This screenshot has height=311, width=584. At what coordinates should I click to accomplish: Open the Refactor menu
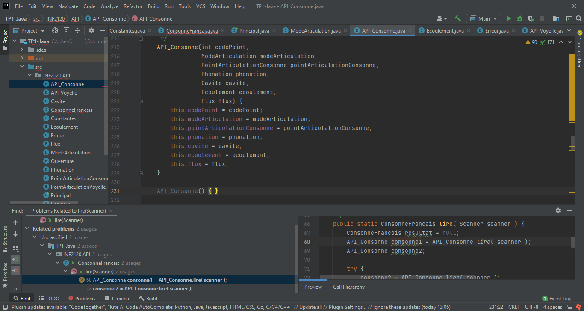133,6
